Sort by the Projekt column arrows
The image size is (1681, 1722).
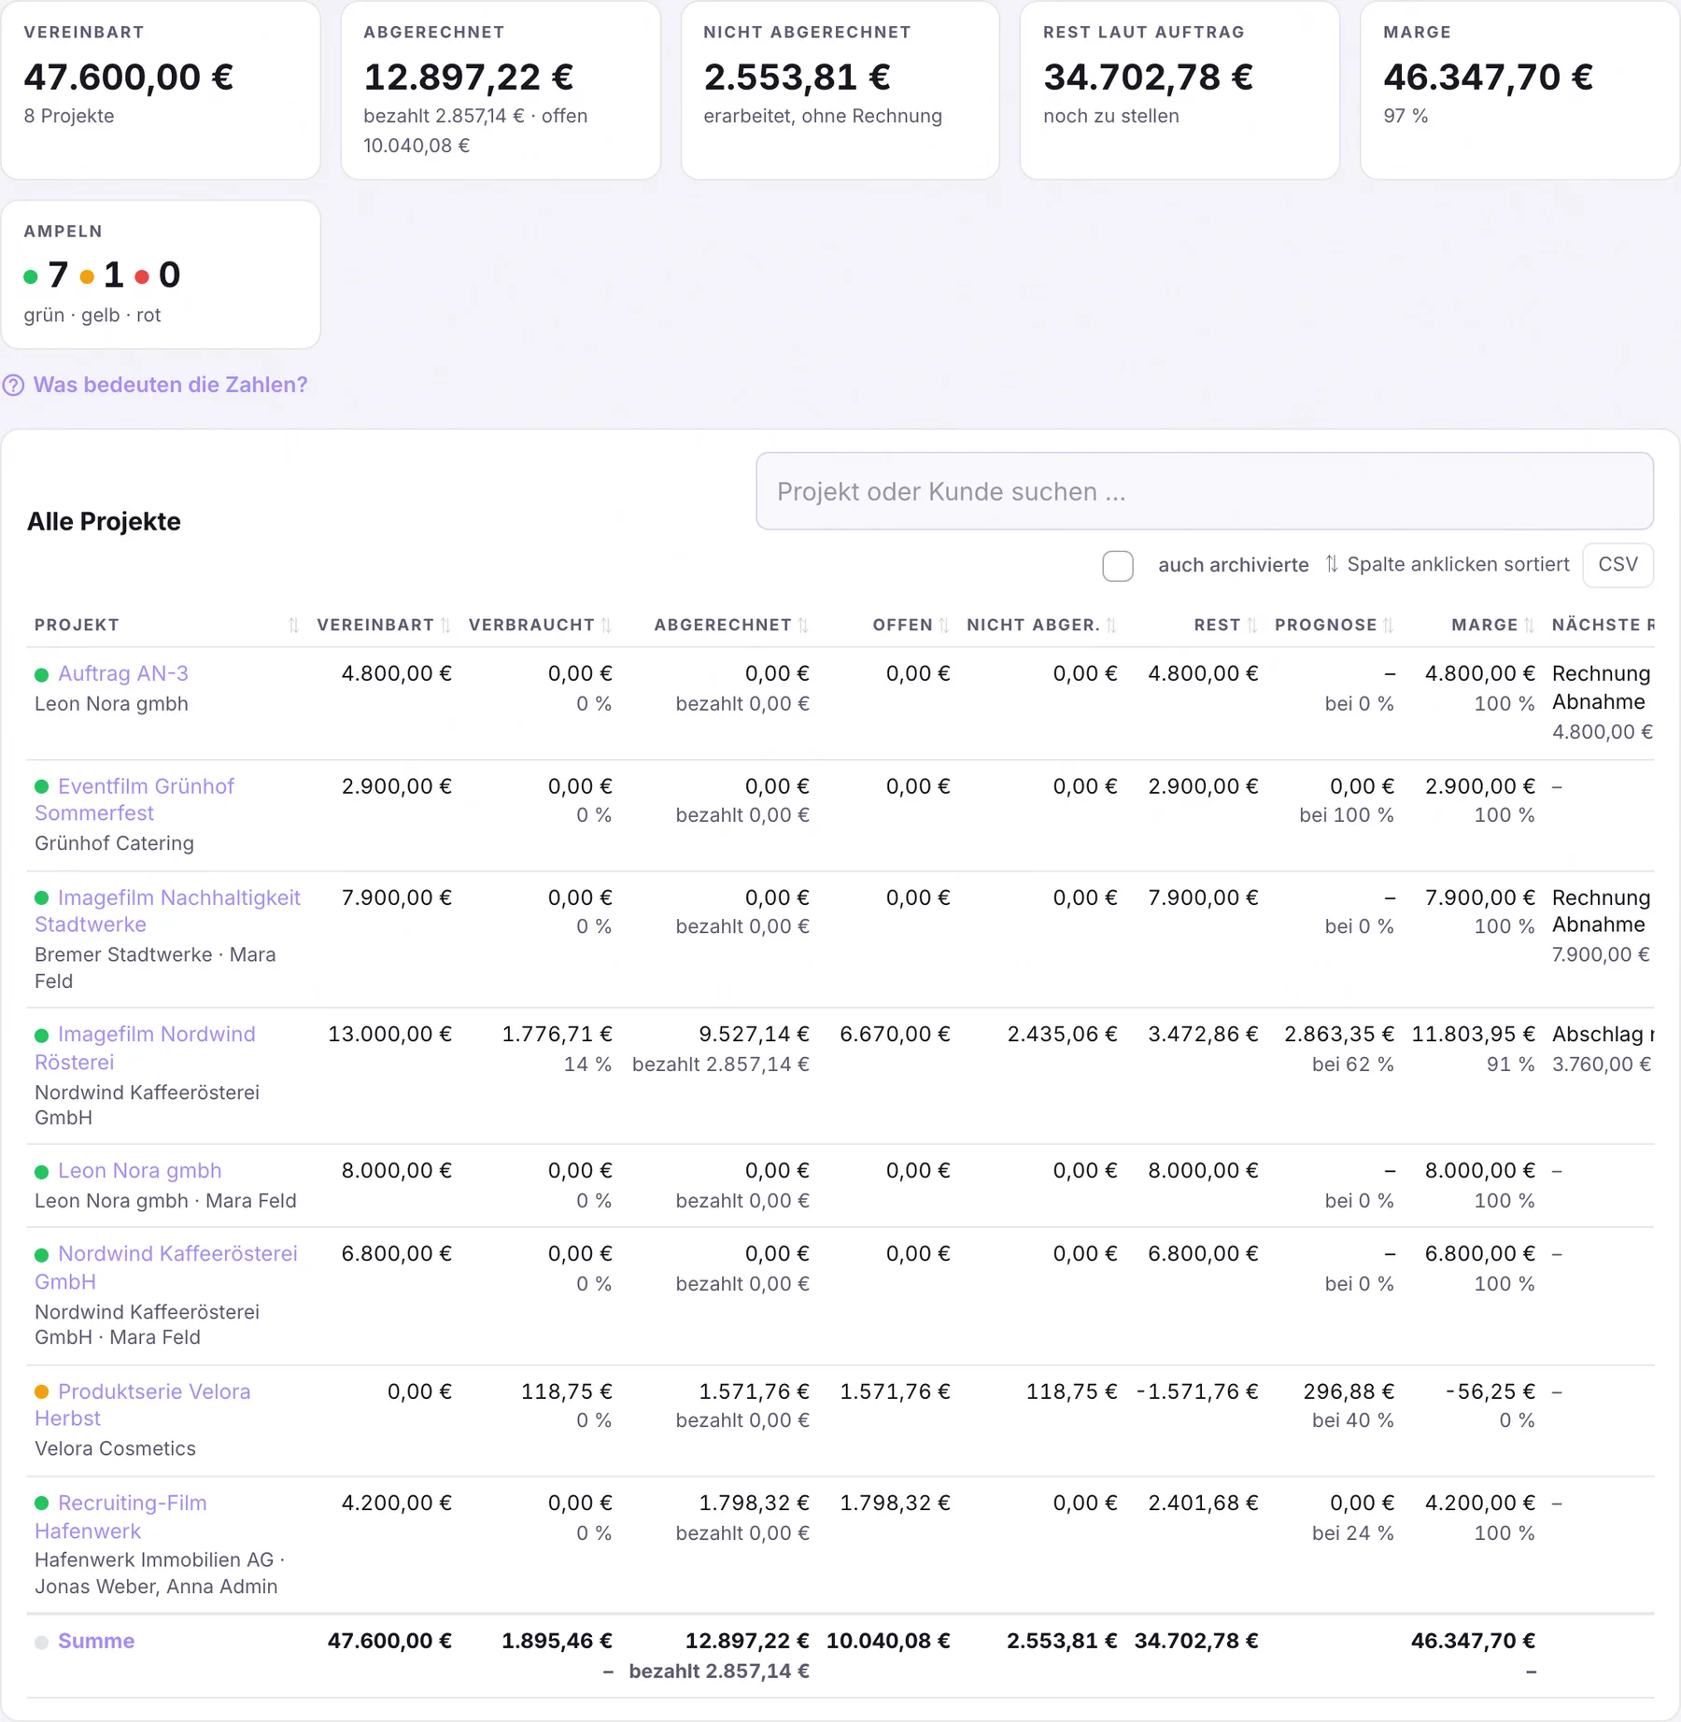coord(294,625)
